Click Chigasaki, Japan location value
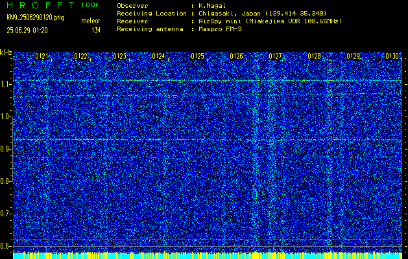The width and height of the screenshot is (408, 259). (x=263, y=13)
